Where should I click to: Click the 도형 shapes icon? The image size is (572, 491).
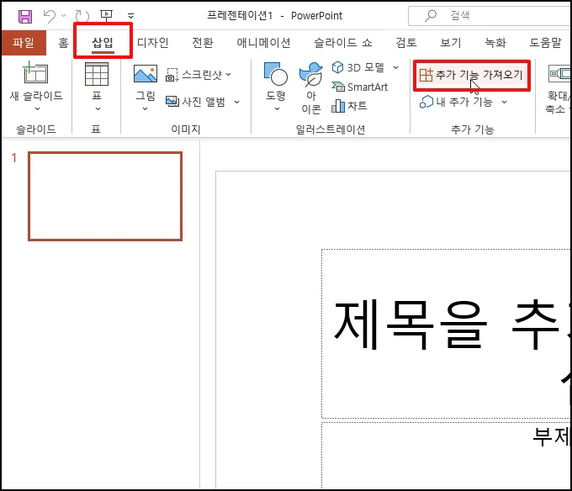pyautogui.click(x=275, y=74)
